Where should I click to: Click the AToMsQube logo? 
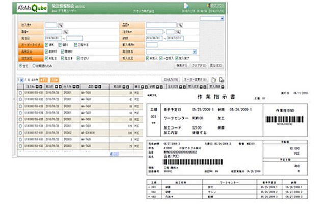pos(32,8)
